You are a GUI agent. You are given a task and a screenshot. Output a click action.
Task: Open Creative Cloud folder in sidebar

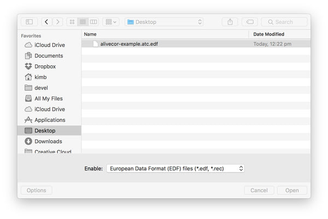click(49, 151)
